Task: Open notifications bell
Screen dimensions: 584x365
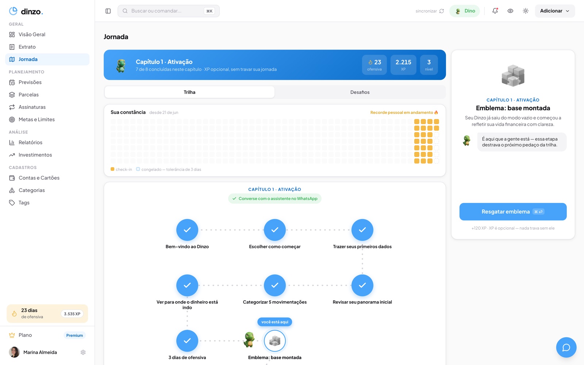Action: point(495,11)
